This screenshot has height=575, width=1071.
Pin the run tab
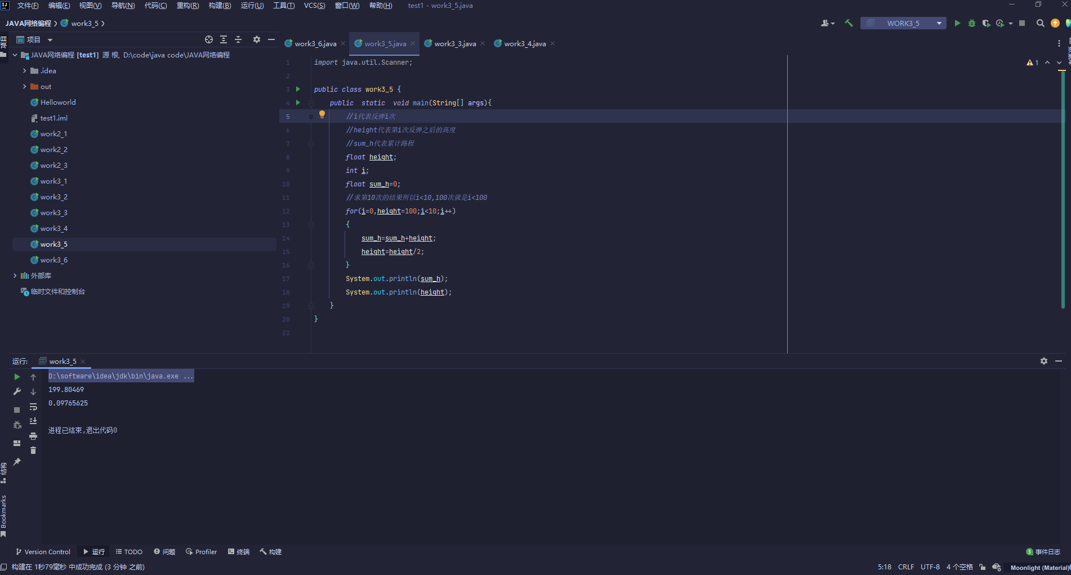tap(17, 462)
